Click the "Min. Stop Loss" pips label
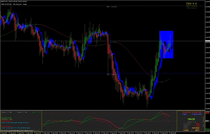Screen dimensions: 210x134 (x=20, y=4)
